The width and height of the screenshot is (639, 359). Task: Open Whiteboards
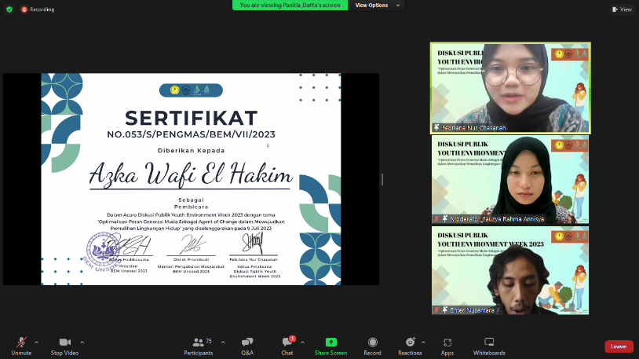point(489,344)
